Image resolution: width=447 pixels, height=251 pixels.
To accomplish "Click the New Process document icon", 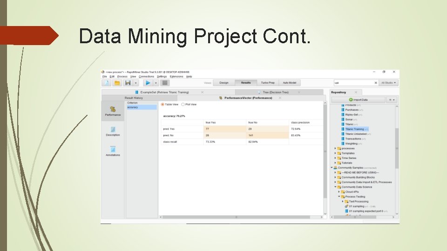I will pyautogui.click(x=107, y=83).
